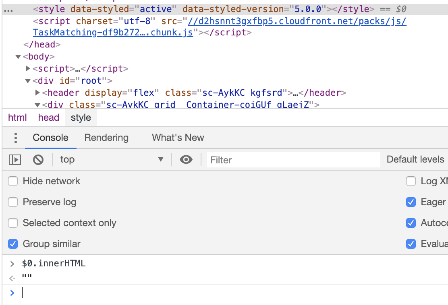Open the drawer three-dot menu beside Console

(x=16, y=138)
